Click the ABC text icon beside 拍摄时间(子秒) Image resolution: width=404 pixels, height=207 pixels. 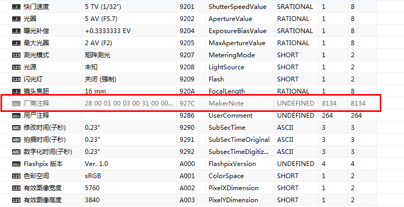[16, 140]
